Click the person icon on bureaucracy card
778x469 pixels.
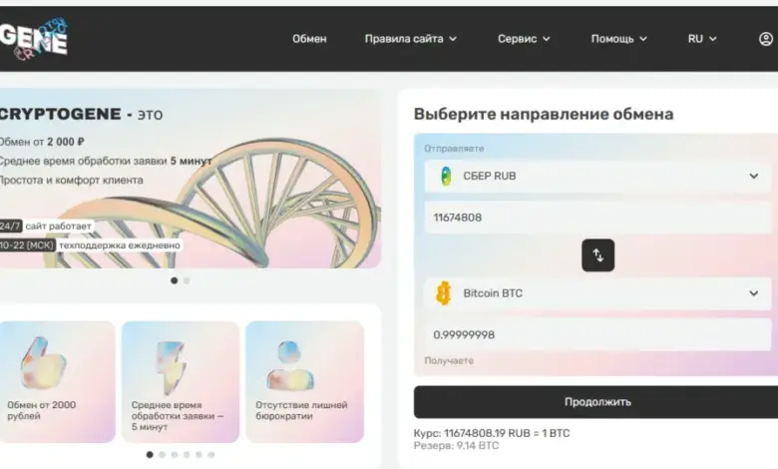290,365
